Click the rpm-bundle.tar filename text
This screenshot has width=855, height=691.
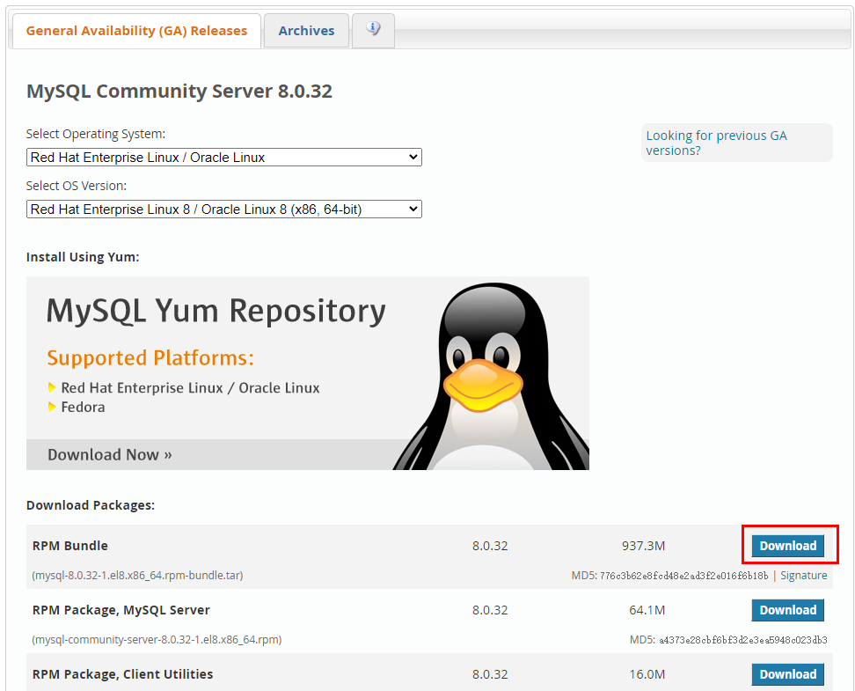coord(137,576)
